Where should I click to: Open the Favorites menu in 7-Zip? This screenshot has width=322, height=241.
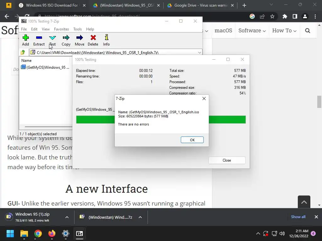pos(61,29)
